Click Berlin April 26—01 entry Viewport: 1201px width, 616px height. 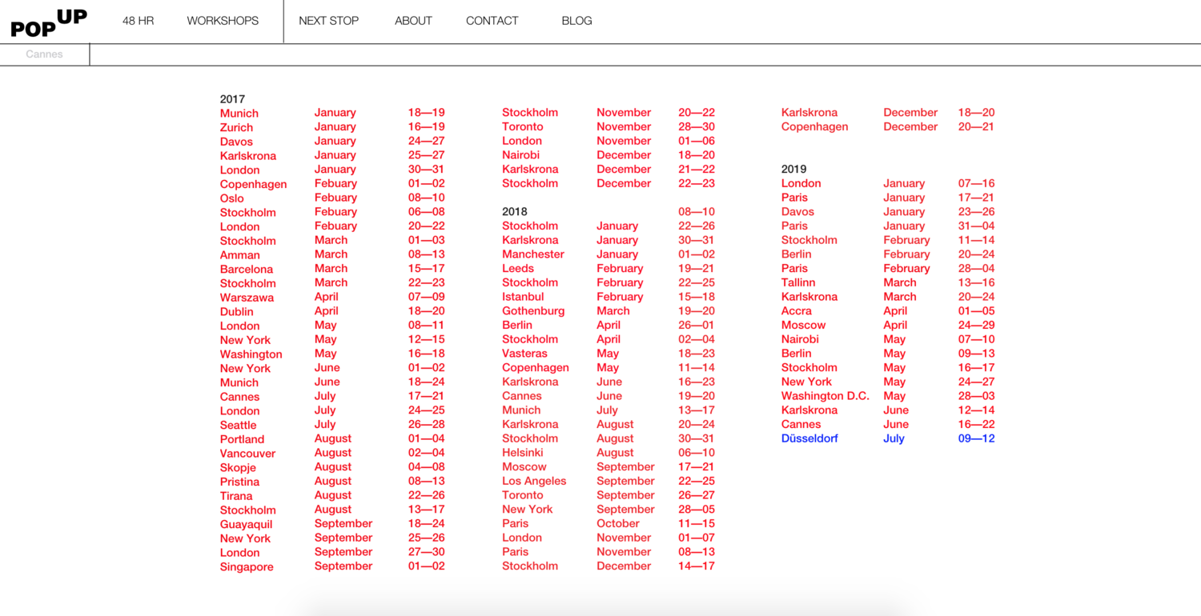click(609, 326)
